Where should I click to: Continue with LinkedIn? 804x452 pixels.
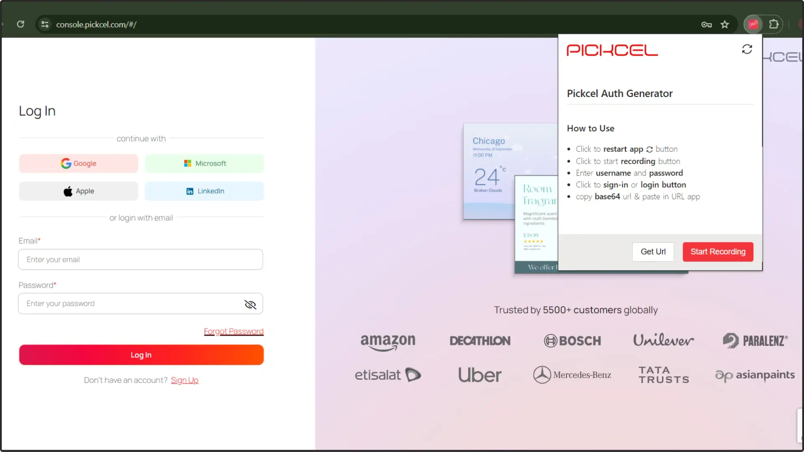tap(204, 191)
